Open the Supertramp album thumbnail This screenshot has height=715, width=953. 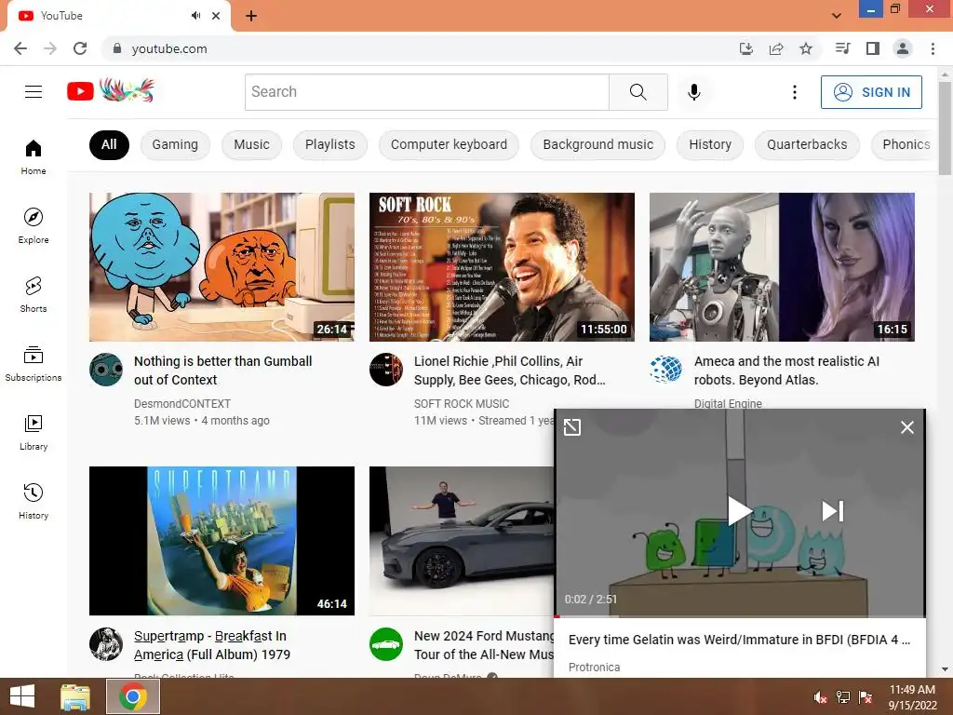click(221, 541)
